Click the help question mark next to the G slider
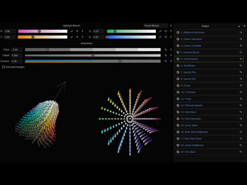Image resolution: width=247 pixels, height=185 pixels. (x=170, y=31)
